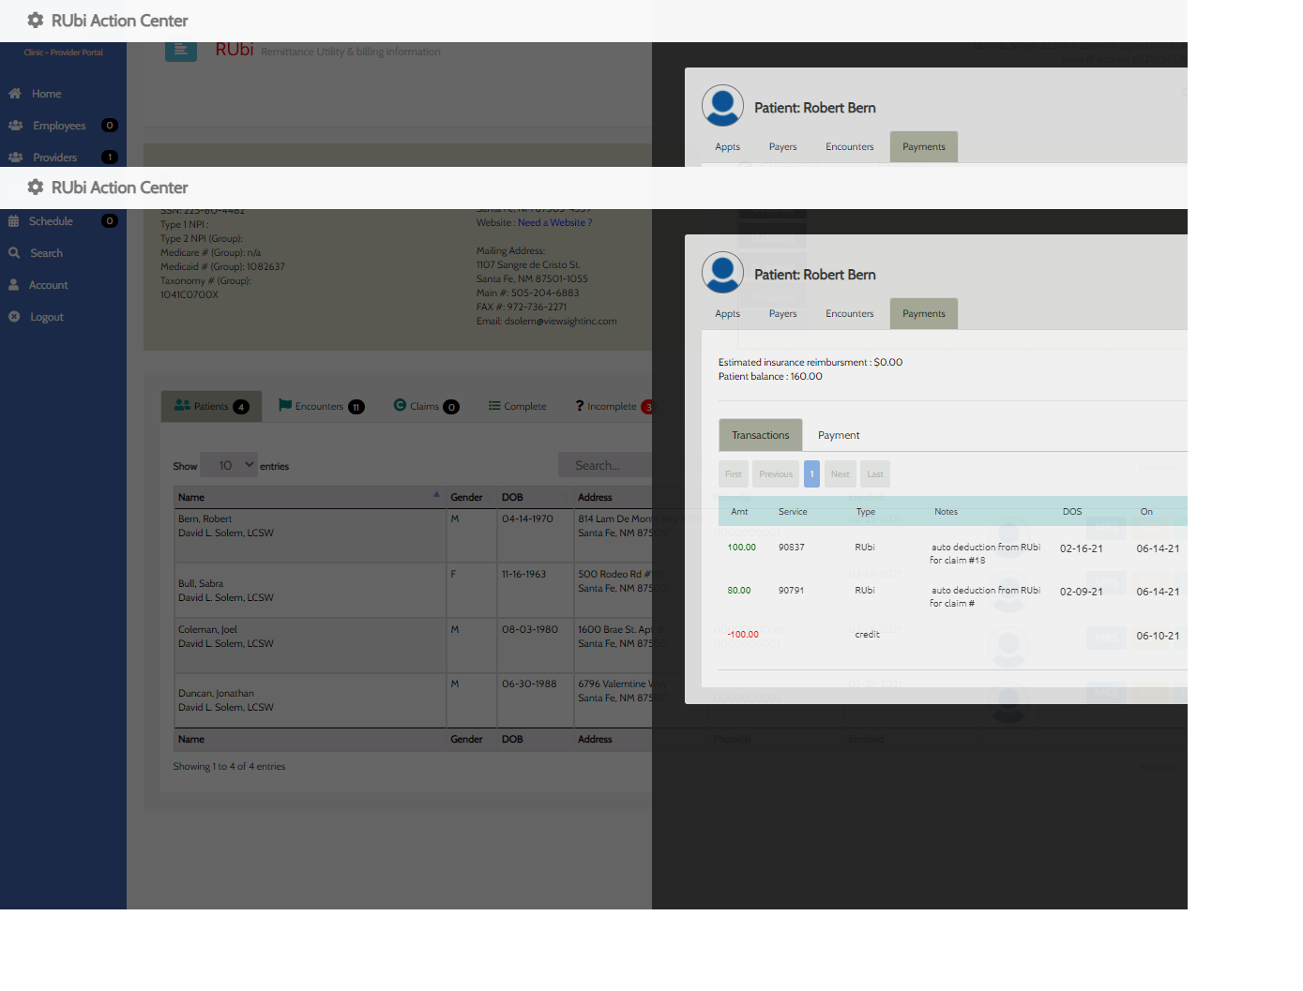1303x991 pixels.
Task: Open the Complete tab
Action: click(x=517, y=406)
